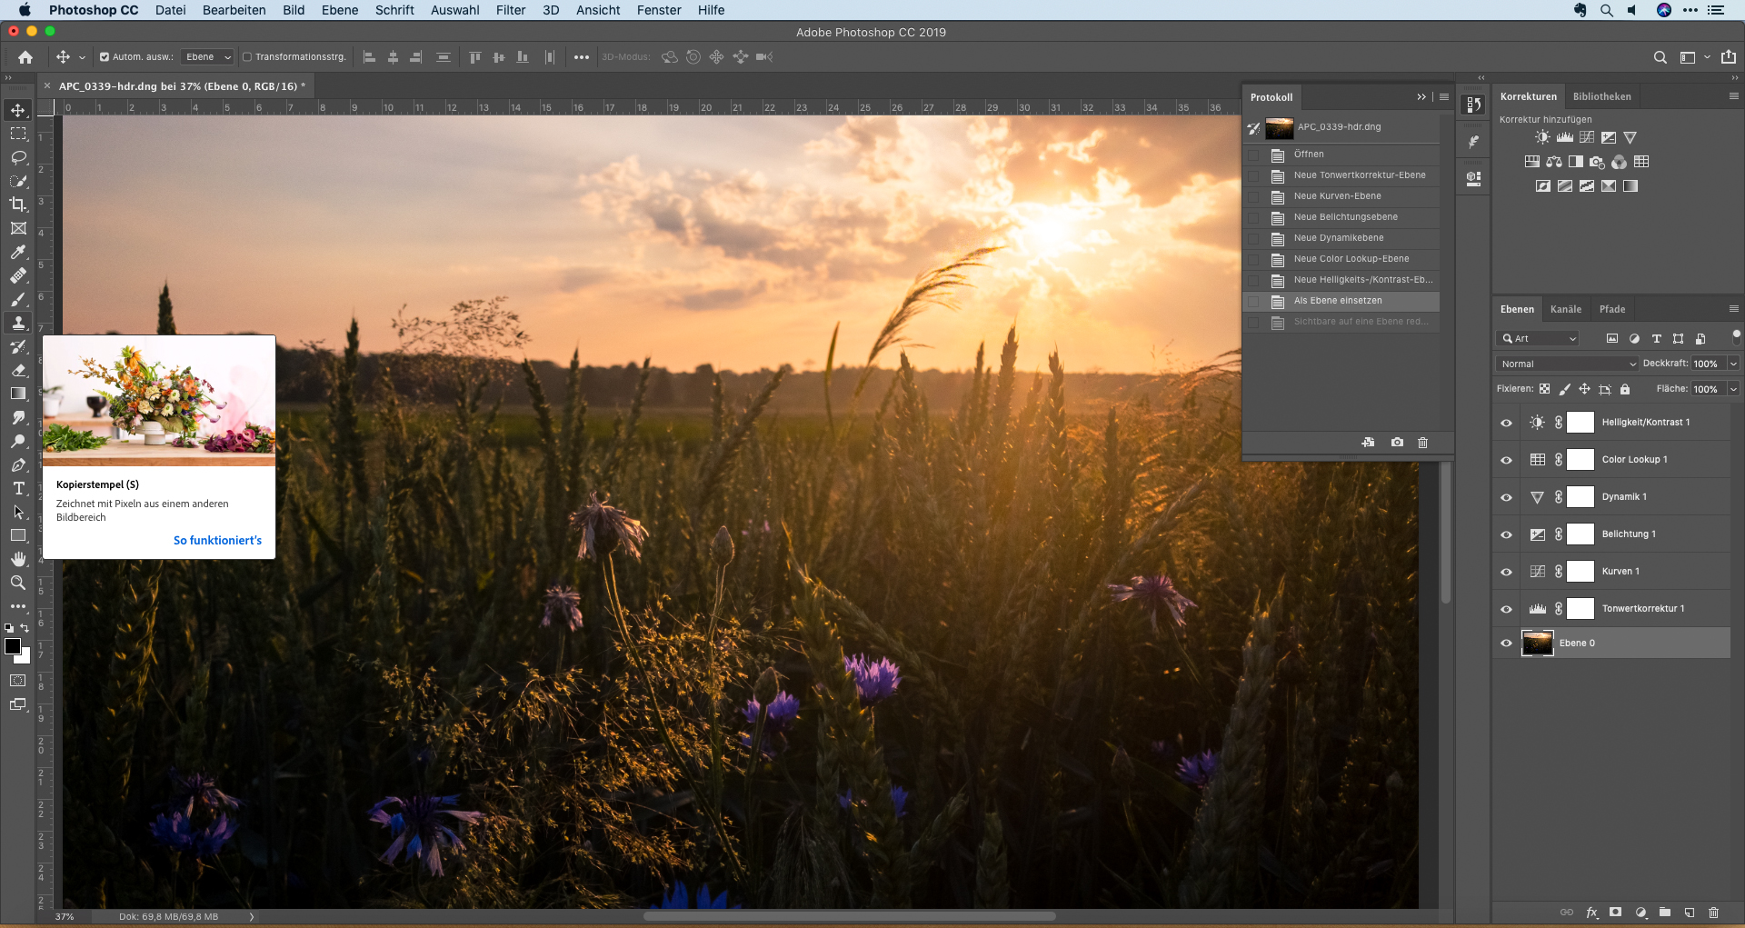The image size is (1745, 928).
Task: Open the Bild menu
Action: tap(294, 10)
